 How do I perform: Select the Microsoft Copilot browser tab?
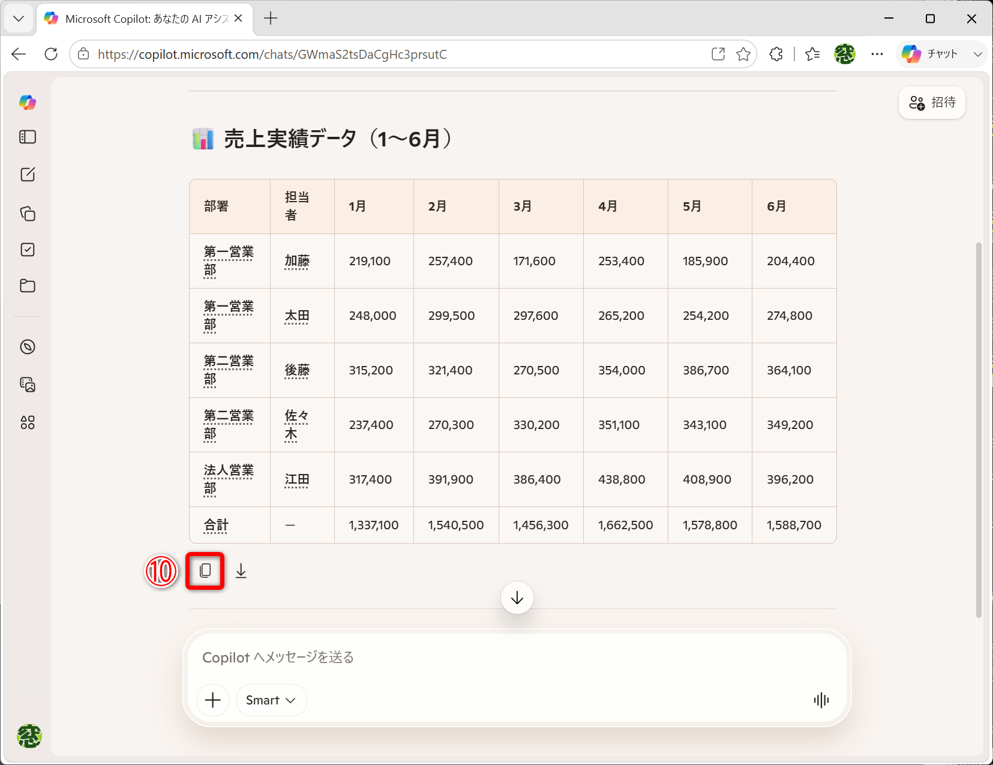click(144, 19)
